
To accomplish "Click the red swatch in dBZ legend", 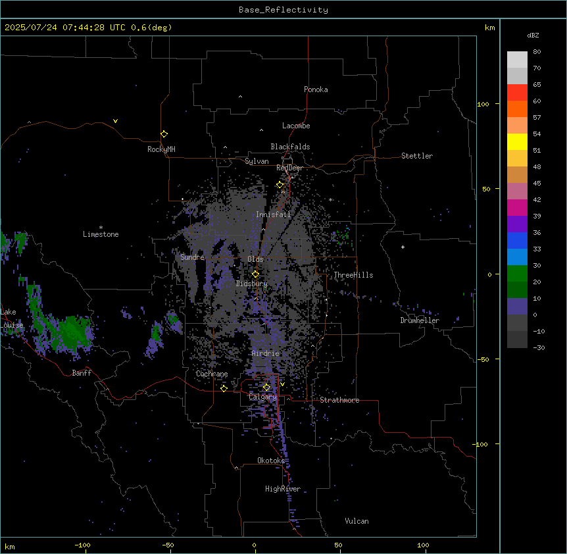I will (x=517, y=93).
